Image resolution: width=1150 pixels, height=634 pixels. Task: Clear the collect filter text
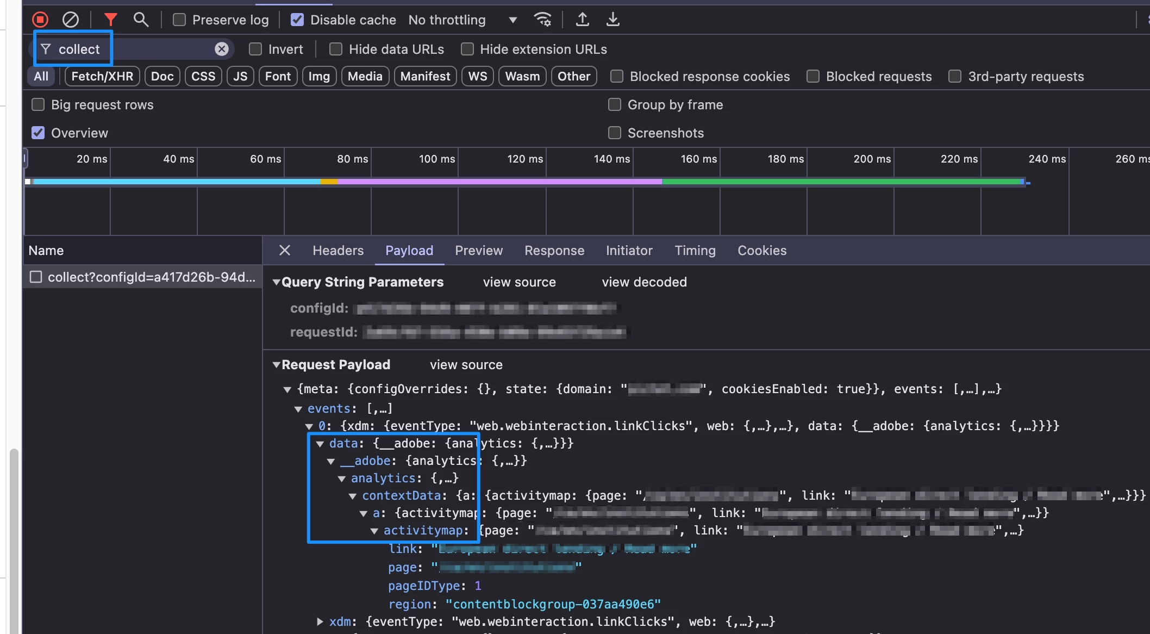(x=221, y=49)
